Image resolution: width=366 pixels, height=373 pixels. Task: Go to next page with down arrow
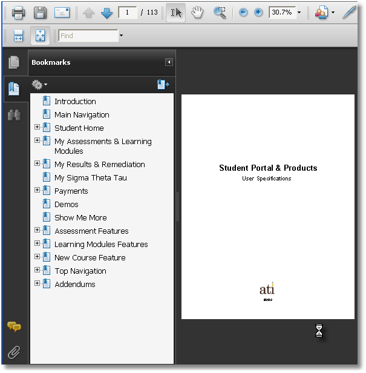click(x=106, y=13)
